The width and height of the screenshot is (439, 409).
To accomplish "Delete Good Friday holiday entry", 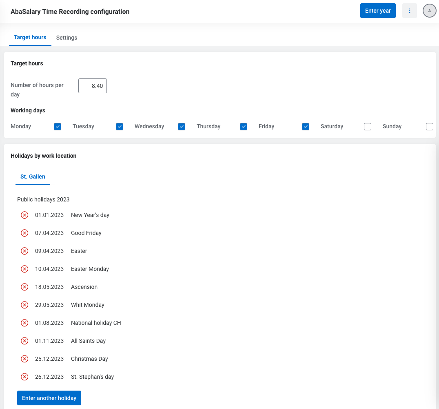I will click(x=24, y=233).
